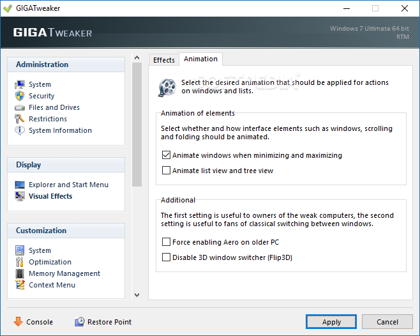Image resolution: width=420 pixels, height=336 pixels.
Task: Select the Animation tab
Action: point(200,59)
